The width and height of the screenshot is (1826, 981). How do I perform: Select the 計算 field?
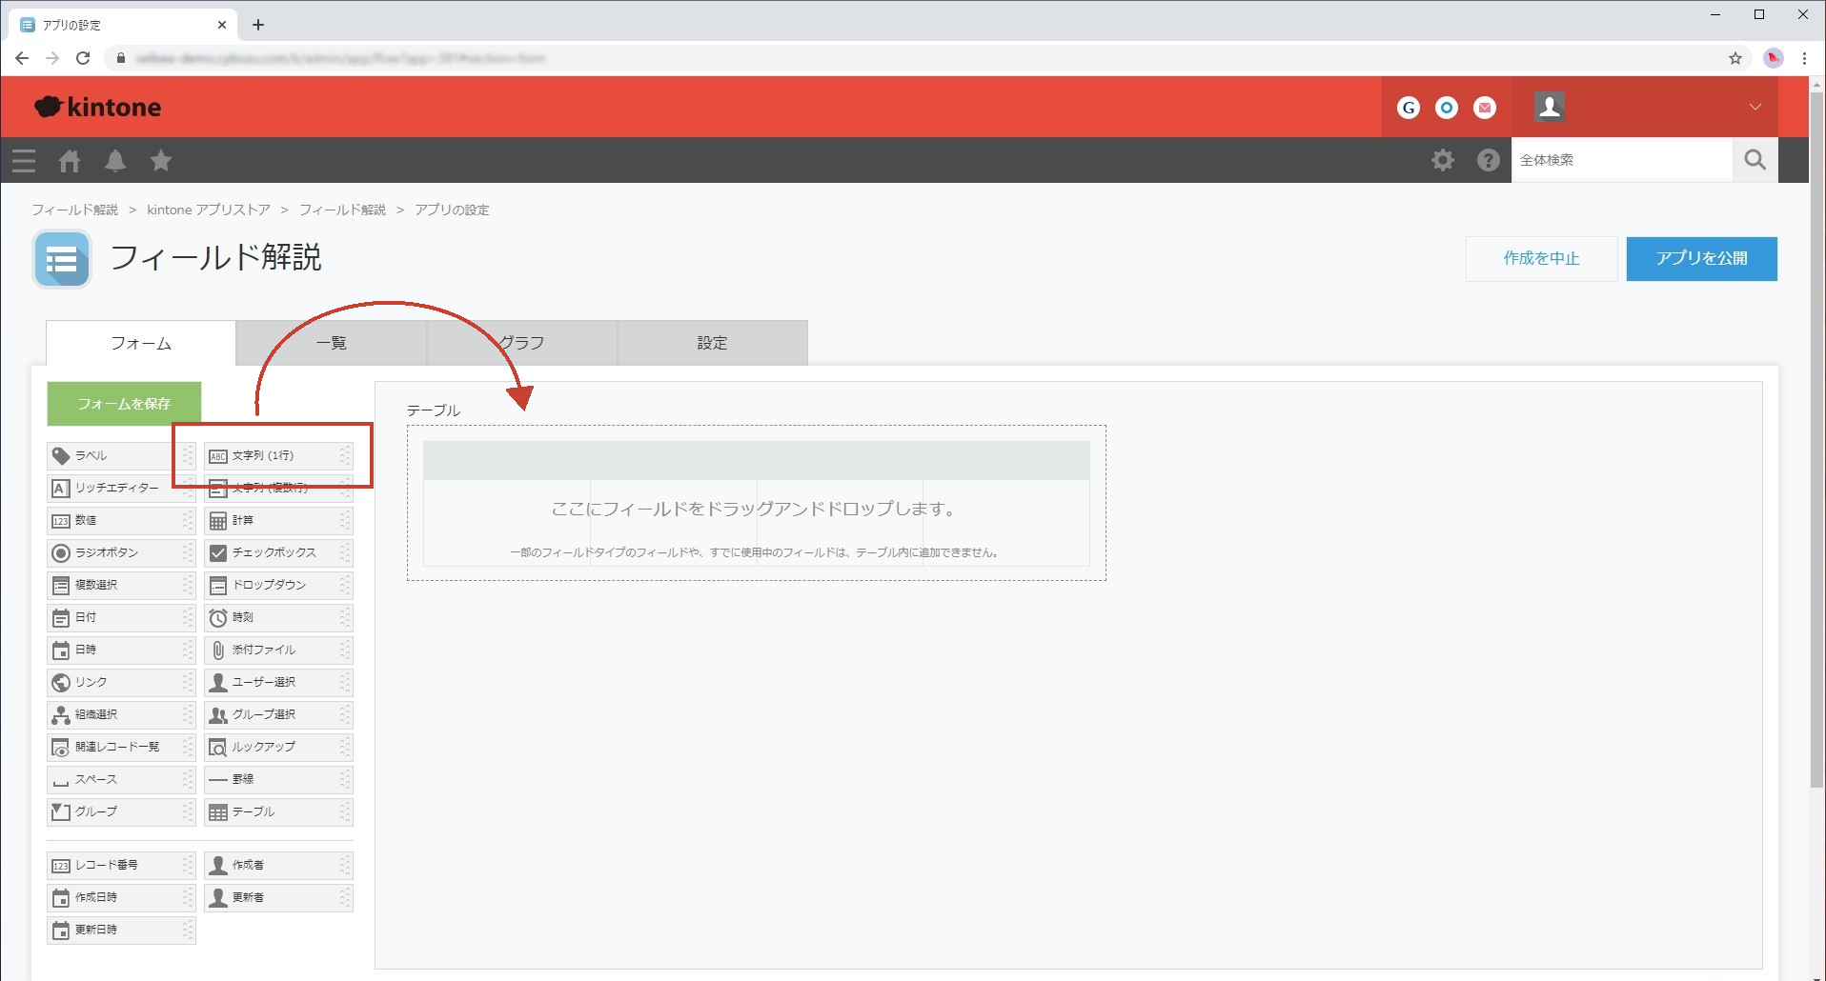coord(278,520)
